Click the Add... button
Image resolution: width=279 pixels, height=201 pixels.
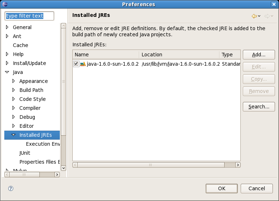259,55
